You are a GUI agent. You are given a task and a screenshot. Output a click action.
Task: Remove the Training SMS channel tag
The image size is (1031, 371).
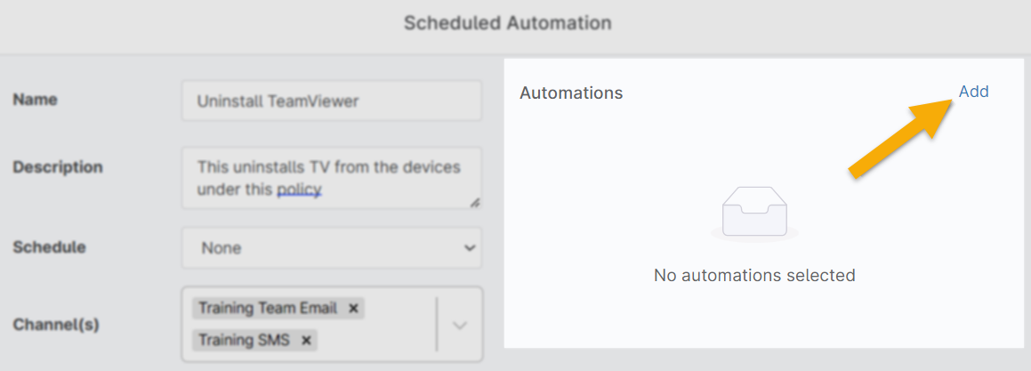[306, 340]
